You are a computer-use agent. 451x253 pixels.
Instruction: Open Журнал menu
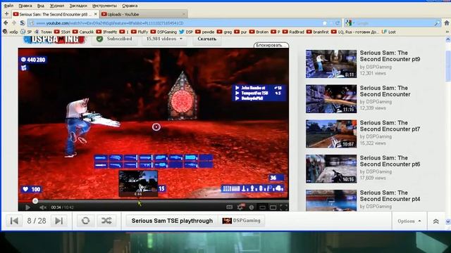click(x=57, y=6)
